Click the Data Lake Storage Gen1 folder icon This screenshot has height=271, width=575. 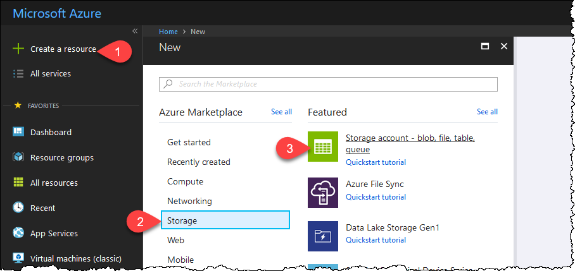323,236
